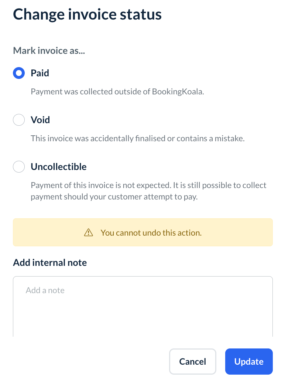Click the "Add internal note" label
This screenshot has width=285, height=382.
50,263
